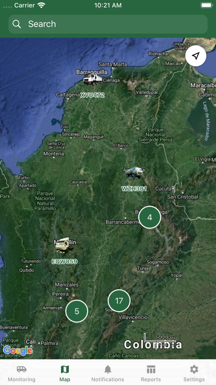
Task: Open the Settings tab
Action: tap(194, 373)
